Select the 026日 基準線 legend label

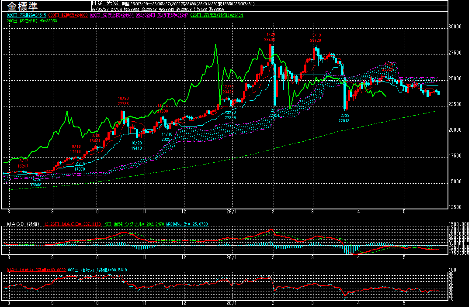(x=27, y=15)
